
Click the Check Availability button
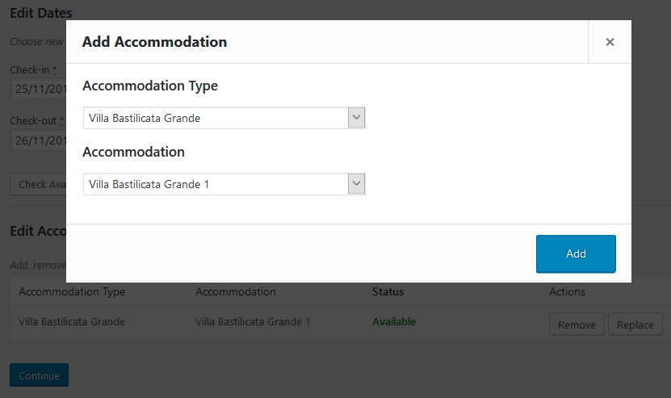(x=38, y=184)
